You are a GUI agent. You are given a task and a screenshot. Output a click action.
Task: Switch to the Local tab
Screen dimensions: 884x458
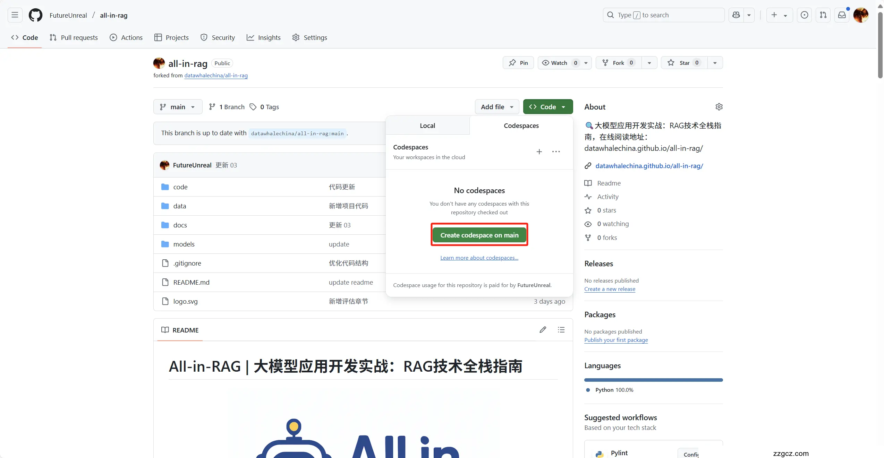click(x=427, y=126)
